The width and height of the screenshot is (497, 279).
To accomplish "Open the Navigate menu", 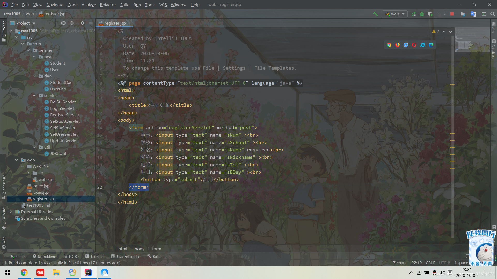I will (55, 5).
